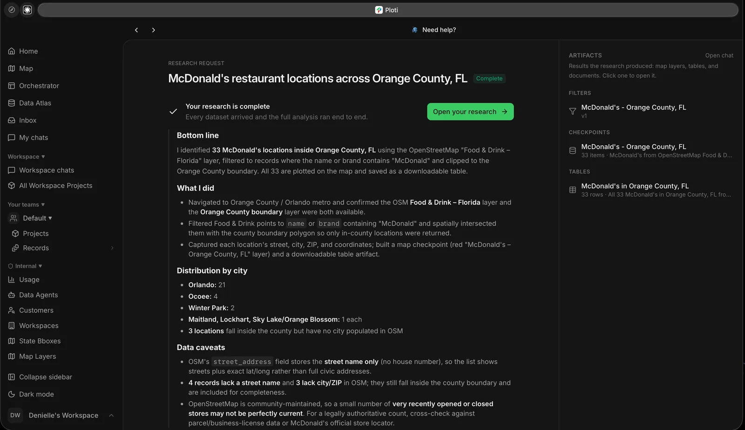This screenshot has height=430, width=745.
Task: Click the Complete status badge
Action: [489, 79]
